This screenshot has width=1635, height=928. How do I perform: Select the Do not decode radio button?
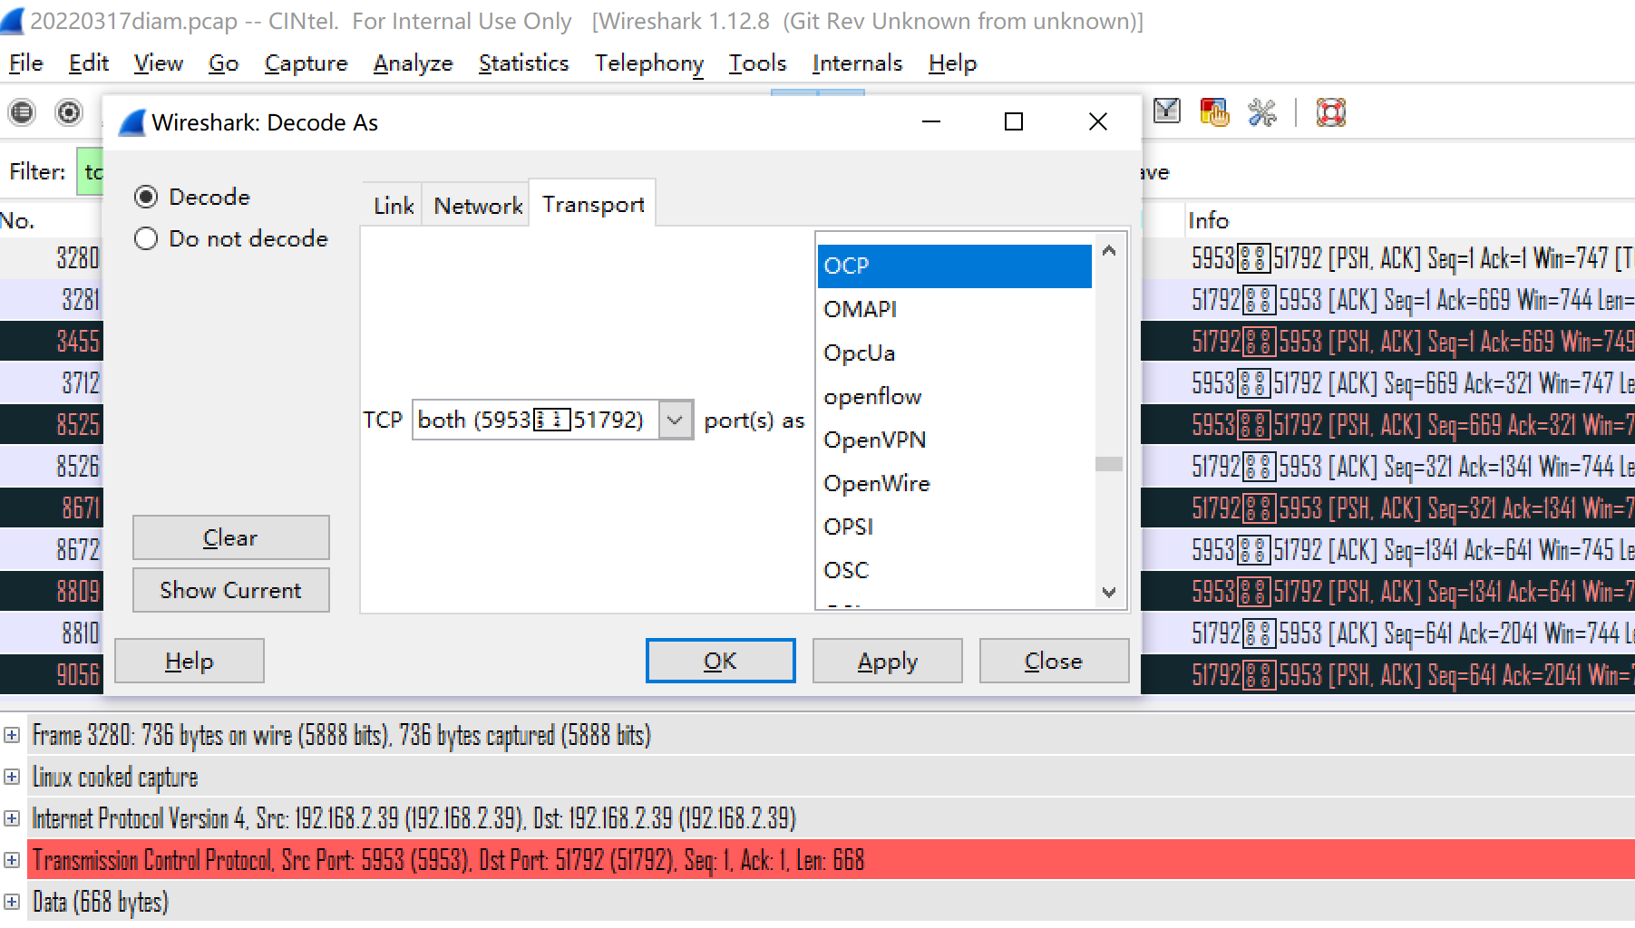point(146,238)
